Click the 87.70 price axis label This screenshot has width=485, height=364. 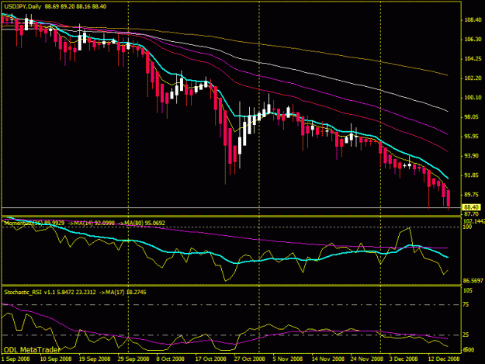[472, 214]
